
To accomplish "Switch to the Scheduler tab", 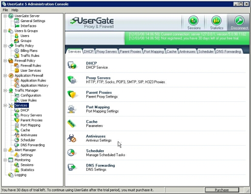I will coord(206,51).
